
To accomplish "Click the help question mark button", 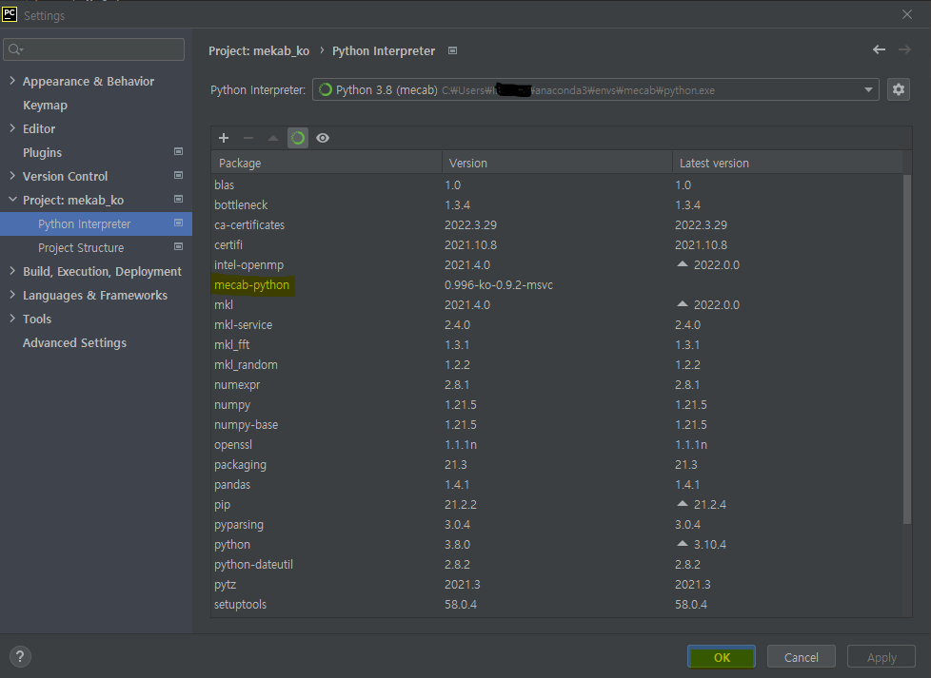I will coord(20,657).
